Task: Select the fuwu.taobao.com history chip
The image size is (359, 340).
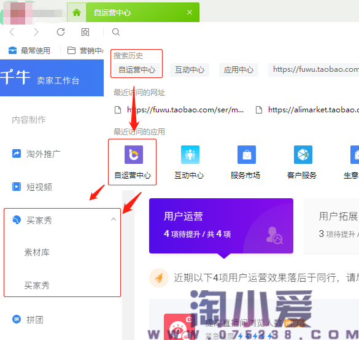Action: [314, 69]
